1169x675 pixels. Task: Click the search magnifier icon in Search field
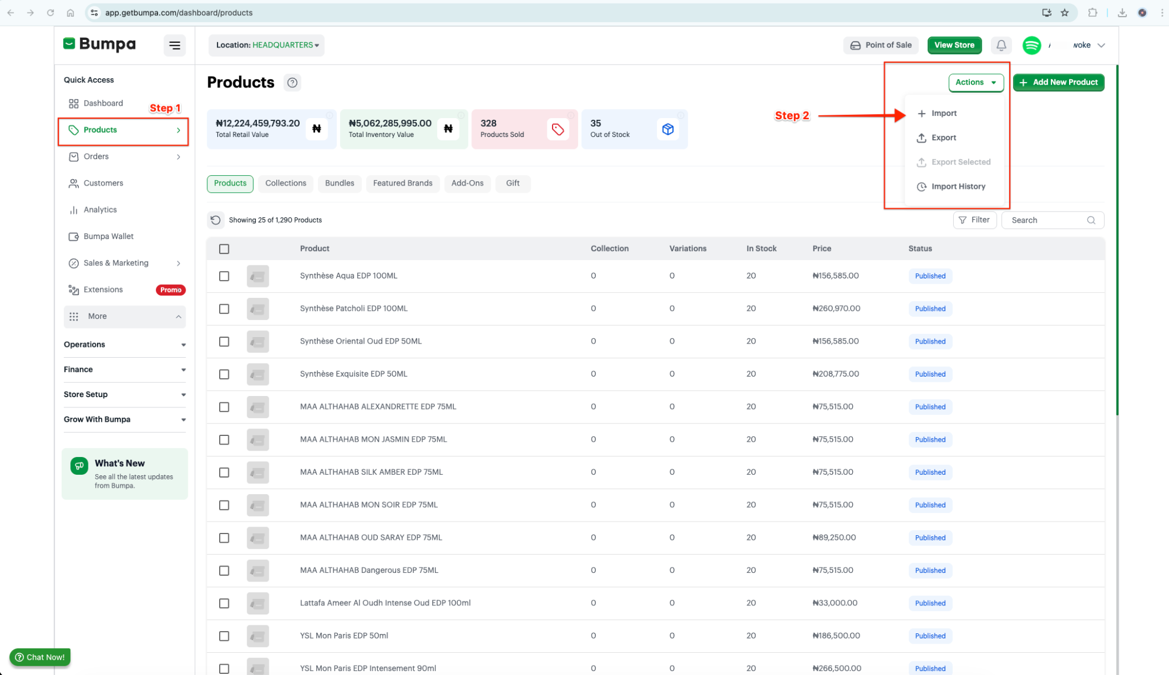tap(1091, 220)
